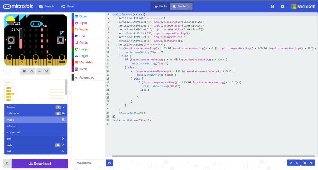Viewport: 318px width, 170px height.
Task: Add a package in Explorer
Action: 58,107
